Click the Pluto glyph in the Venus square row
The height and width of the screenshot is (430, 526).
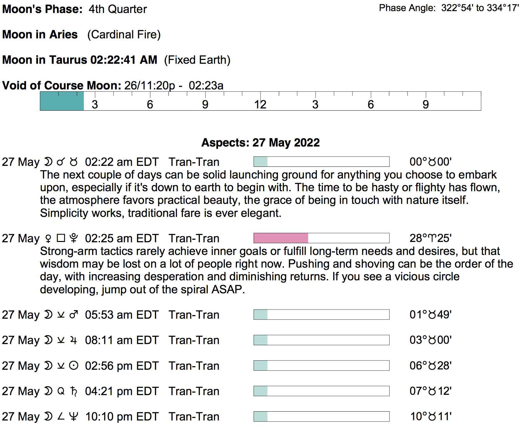click(x=74, y=238)
